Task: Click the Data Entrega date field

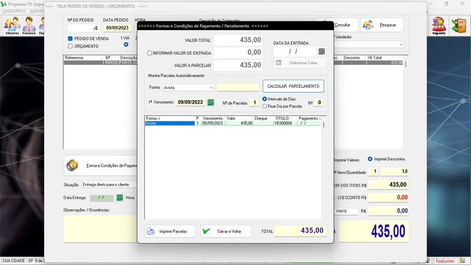Action: pos(101,198)
